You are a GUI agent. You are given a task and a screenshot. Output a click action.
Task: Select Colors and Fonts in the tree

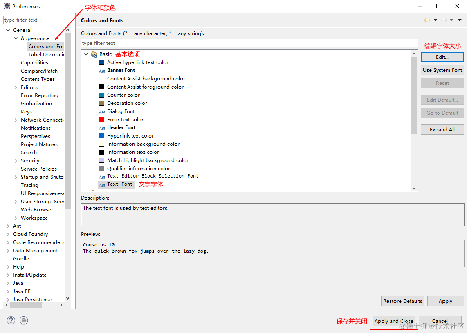click(x=46, y=47)
